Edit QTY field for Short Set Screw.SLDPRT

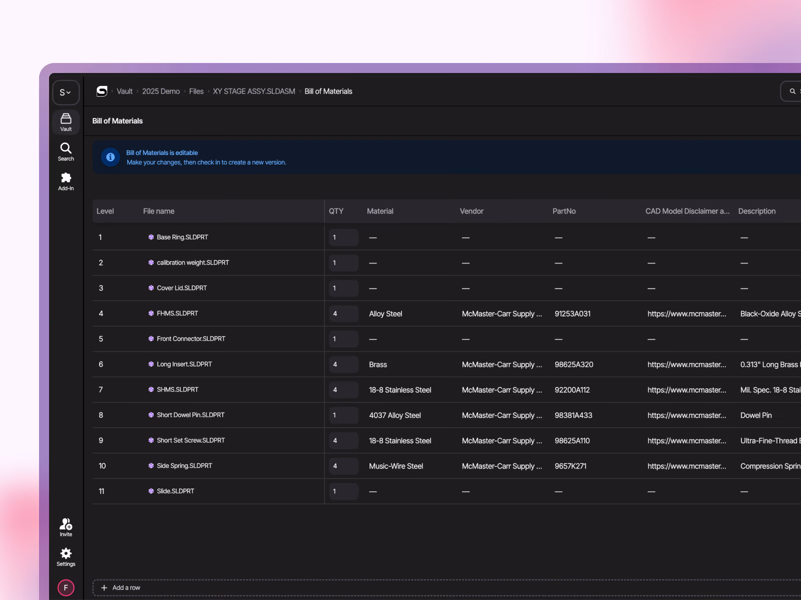coord(344,441)
